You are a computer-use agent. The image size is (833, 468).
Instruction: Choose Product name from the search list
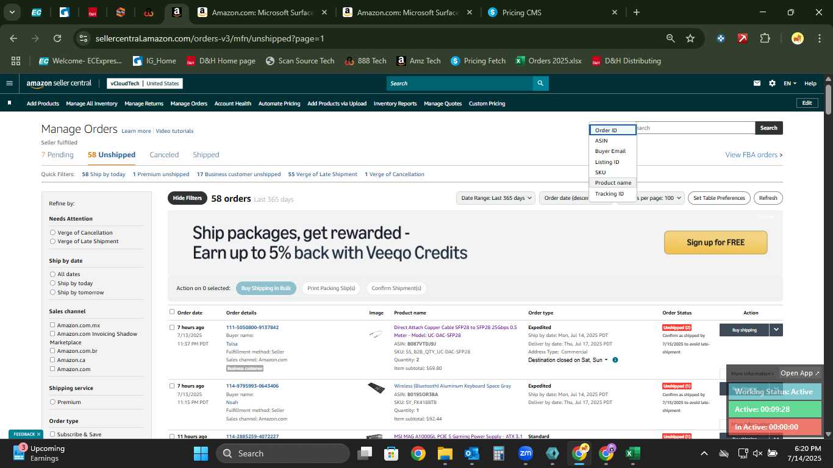(613, 183)
